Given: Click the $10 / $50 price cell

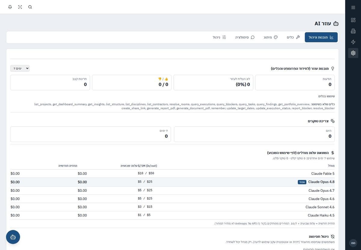Looking at the screenshot, I should click(x=146, y=173).
